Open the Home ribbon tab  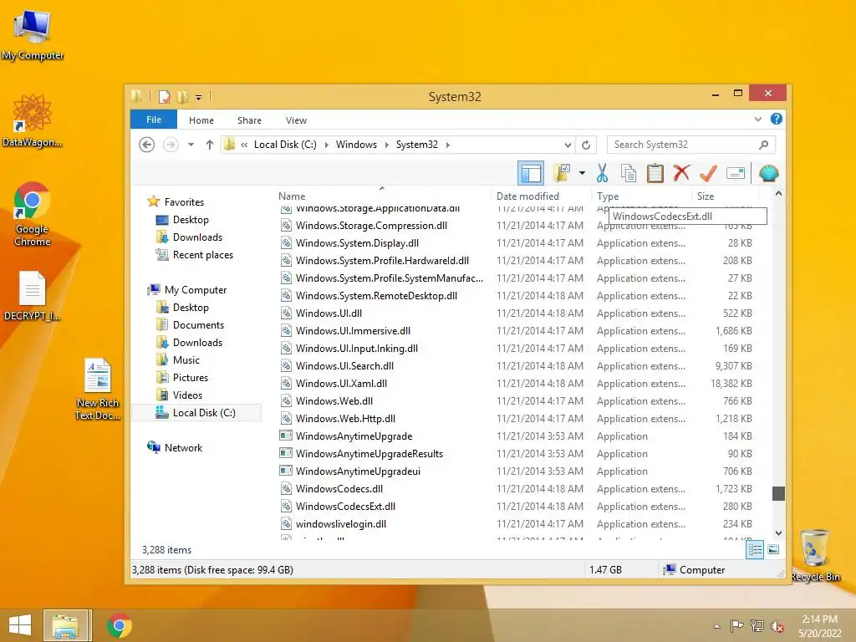(x=201, y=120)
